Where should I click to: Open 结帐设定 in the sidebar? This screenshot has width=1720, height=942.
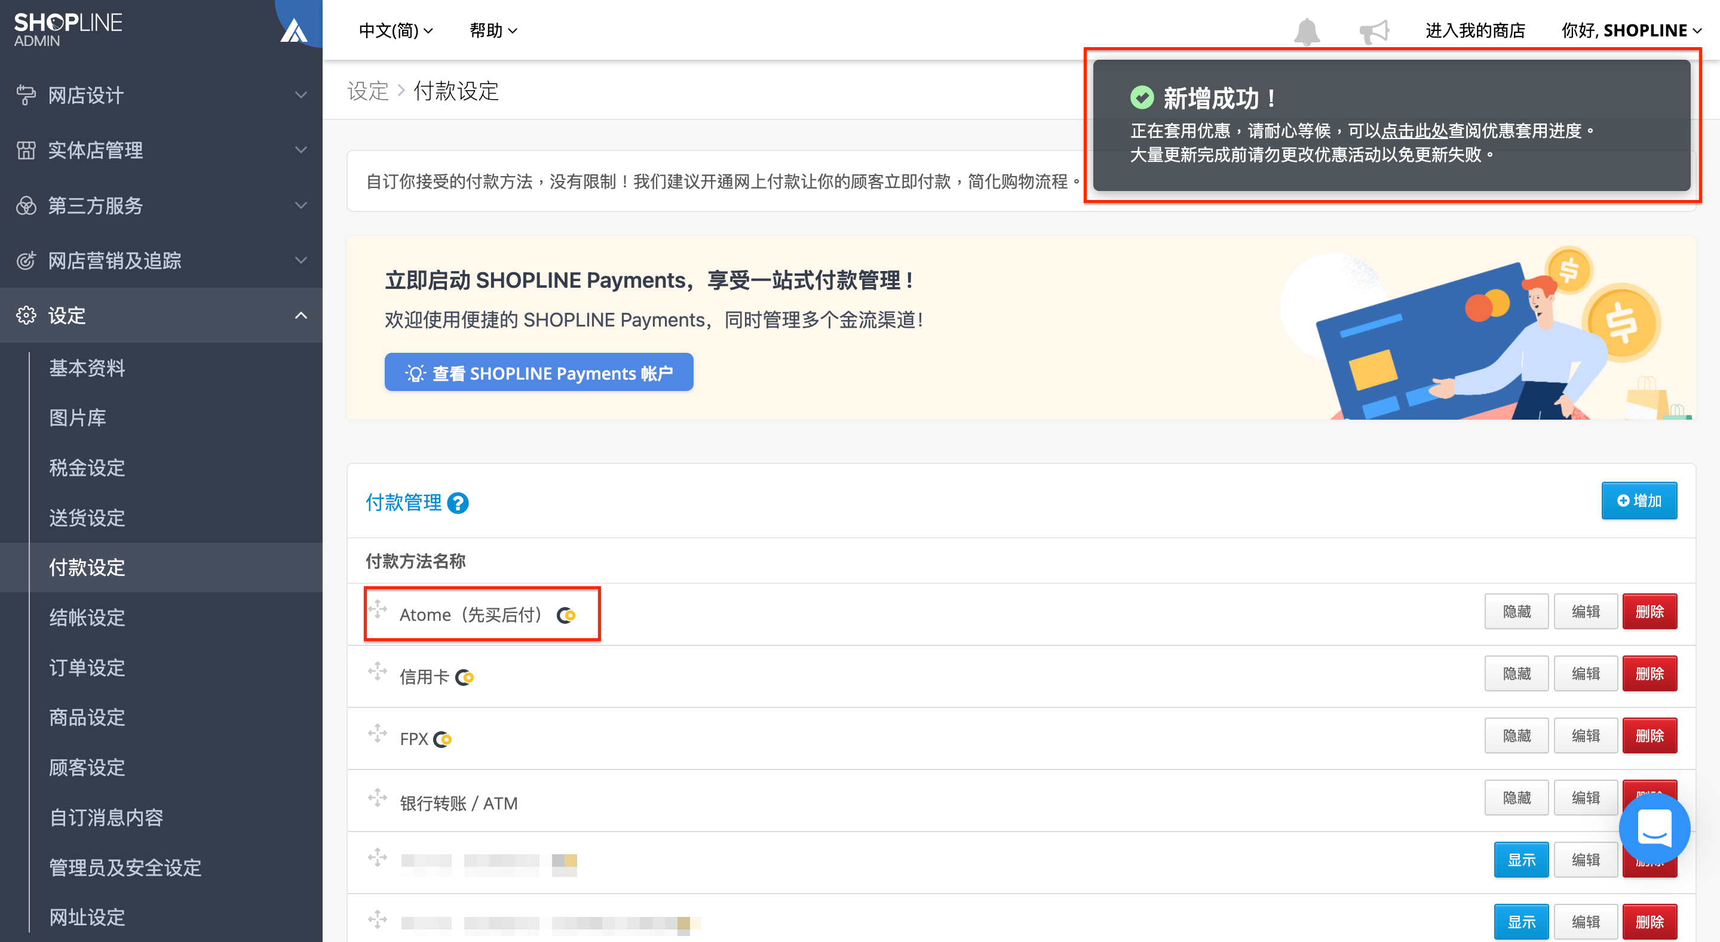coord(87,618)
